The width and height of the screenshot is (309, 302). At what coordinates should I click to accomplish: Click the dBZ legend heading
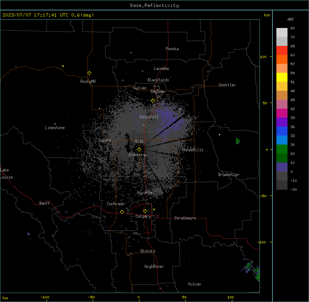point(290,19)
